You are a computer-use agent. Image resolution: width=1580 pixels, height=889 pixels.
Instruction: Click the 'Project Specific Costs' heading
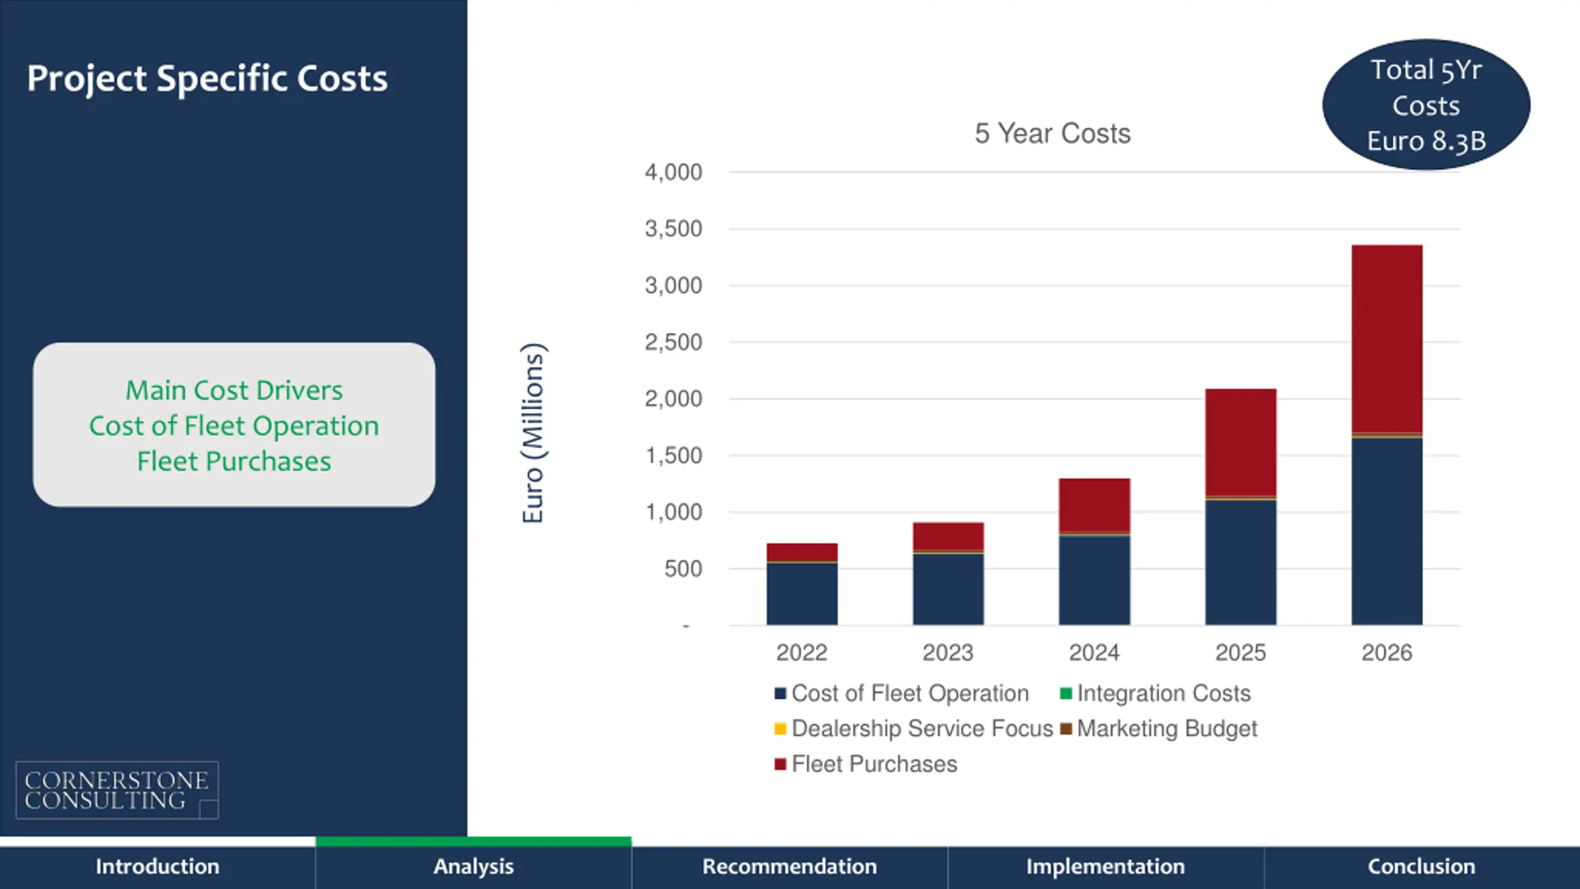point(207,79)
